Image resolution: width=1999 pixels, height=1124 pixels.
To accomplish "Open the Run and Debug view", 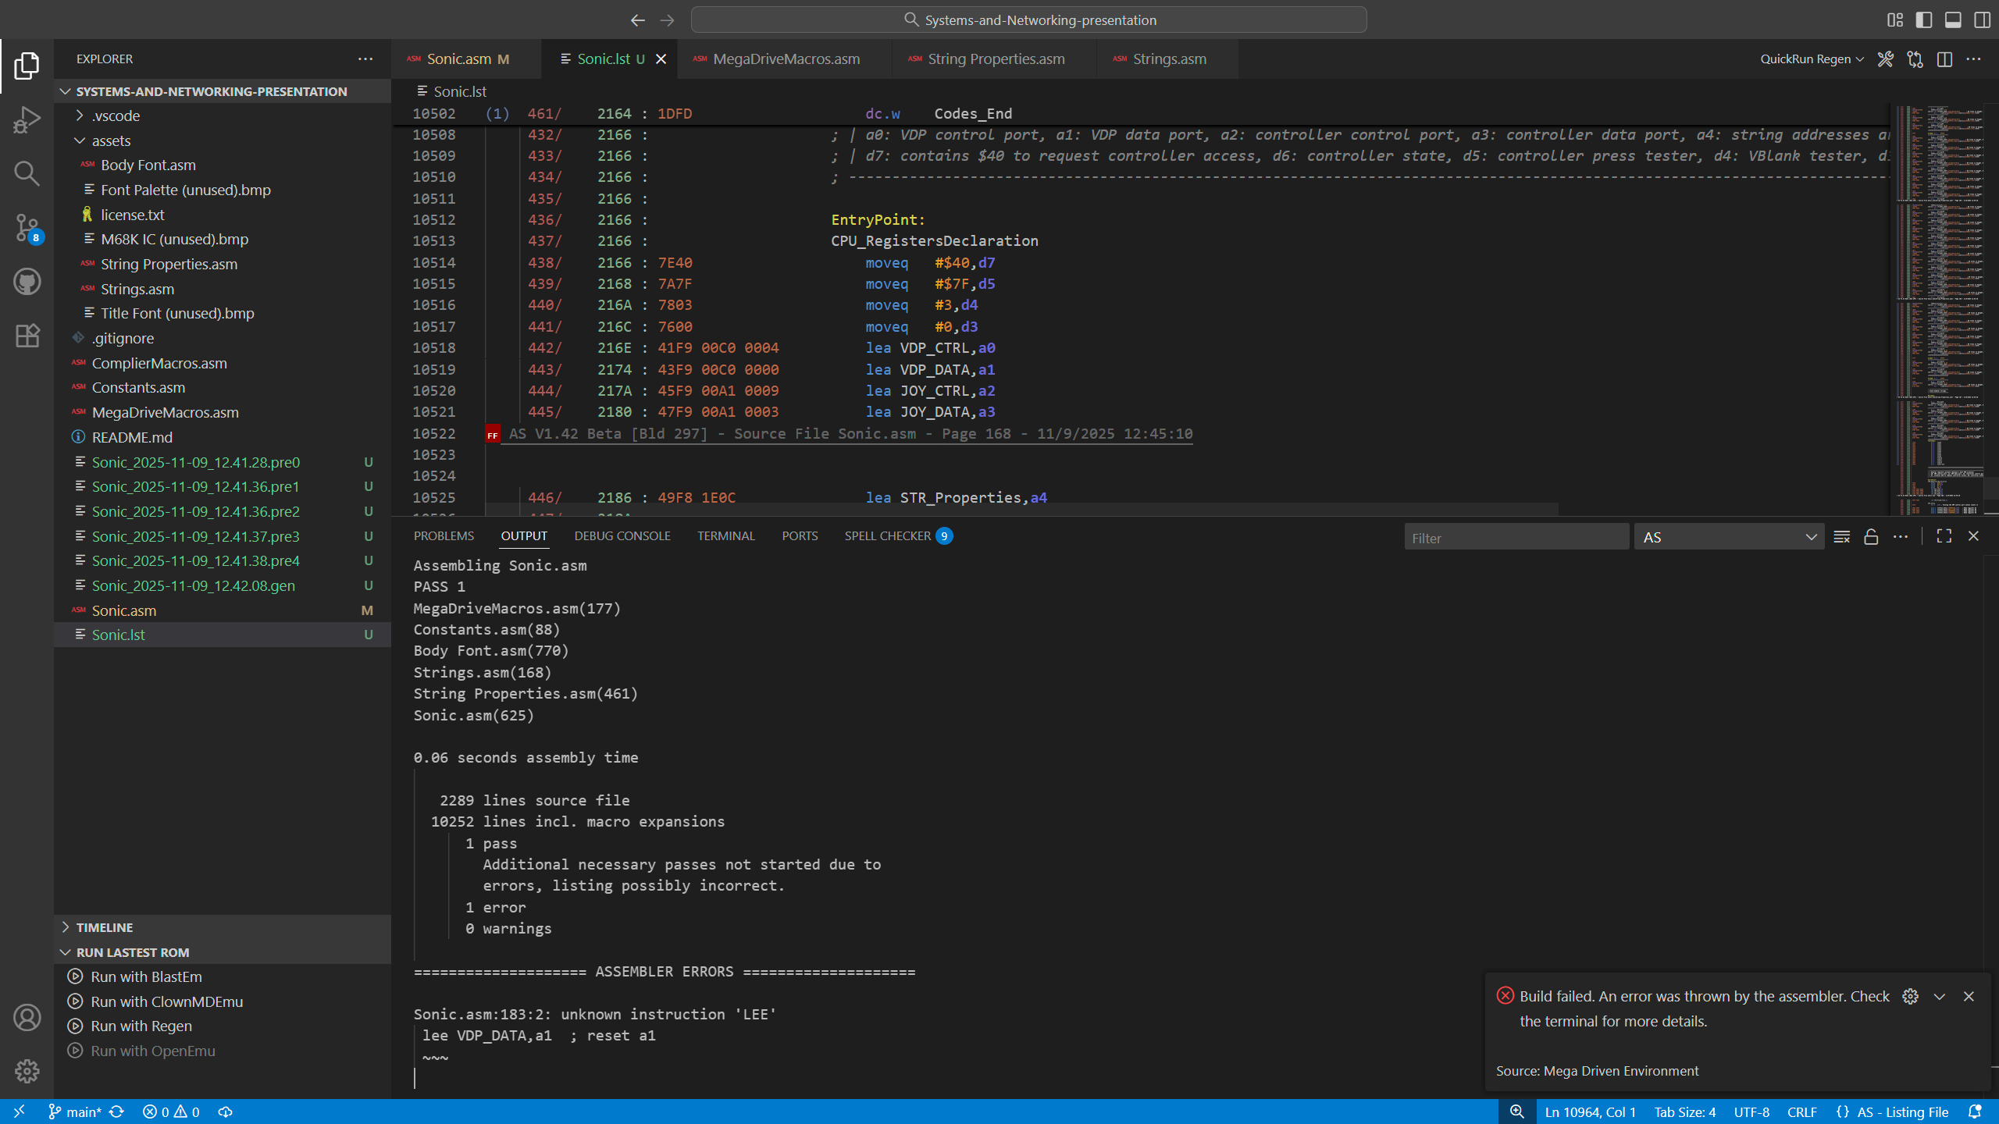I will (x=27, y=119).
